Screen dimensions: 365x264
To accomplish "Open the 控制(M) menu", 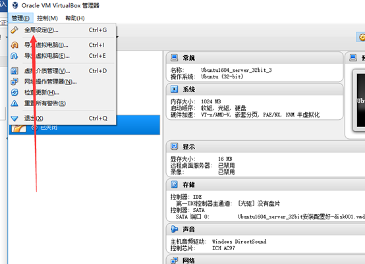I will 47,18.
